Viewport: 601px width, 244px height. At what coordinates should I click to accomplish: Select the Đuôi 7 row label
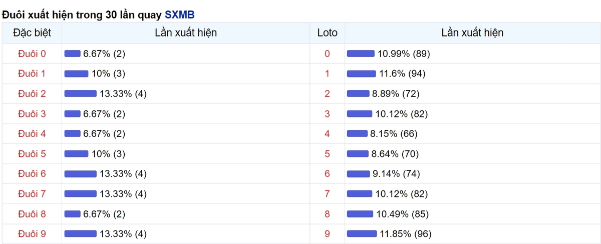32,193
